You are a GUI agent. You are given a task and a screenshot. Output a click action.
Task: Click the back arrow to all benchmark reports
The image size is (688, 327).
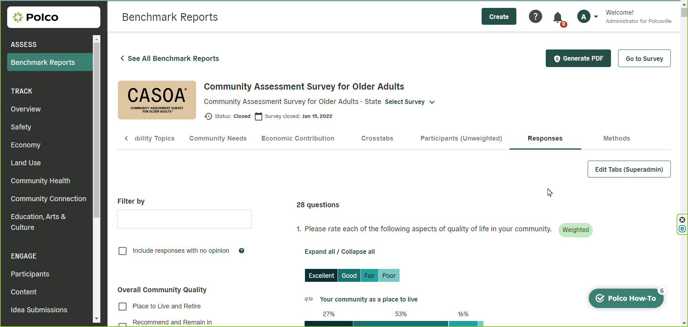tap(122, 58)
